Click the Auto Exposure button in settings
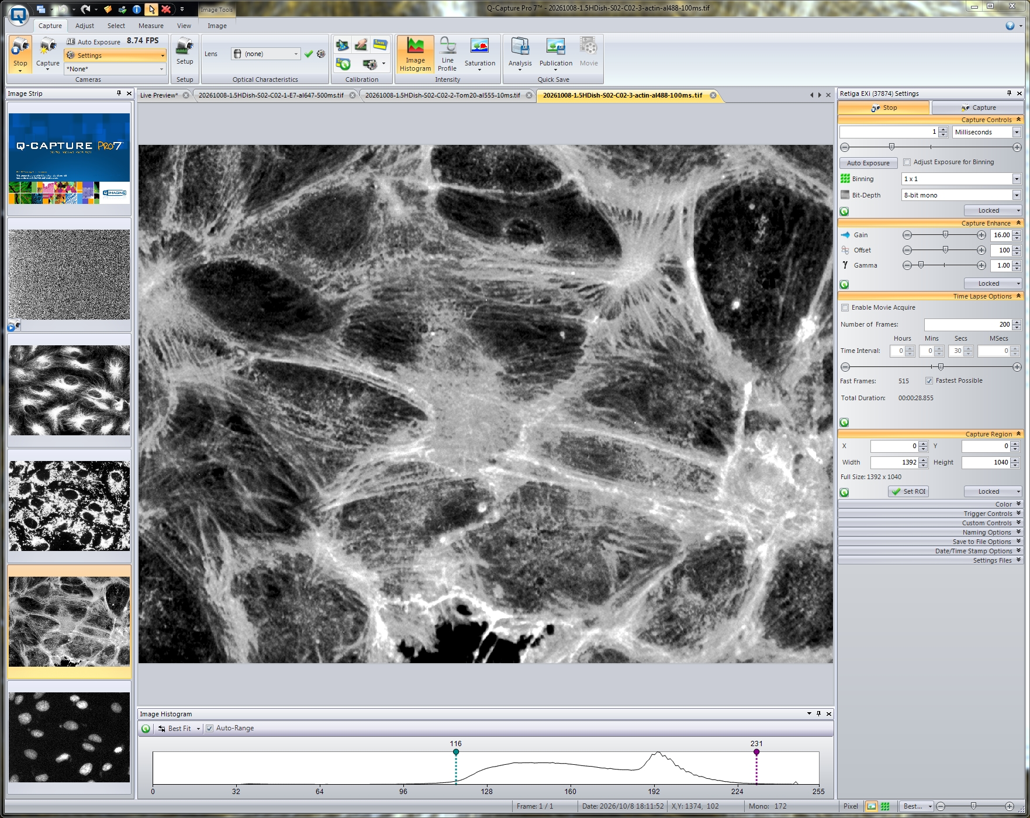 868,163
